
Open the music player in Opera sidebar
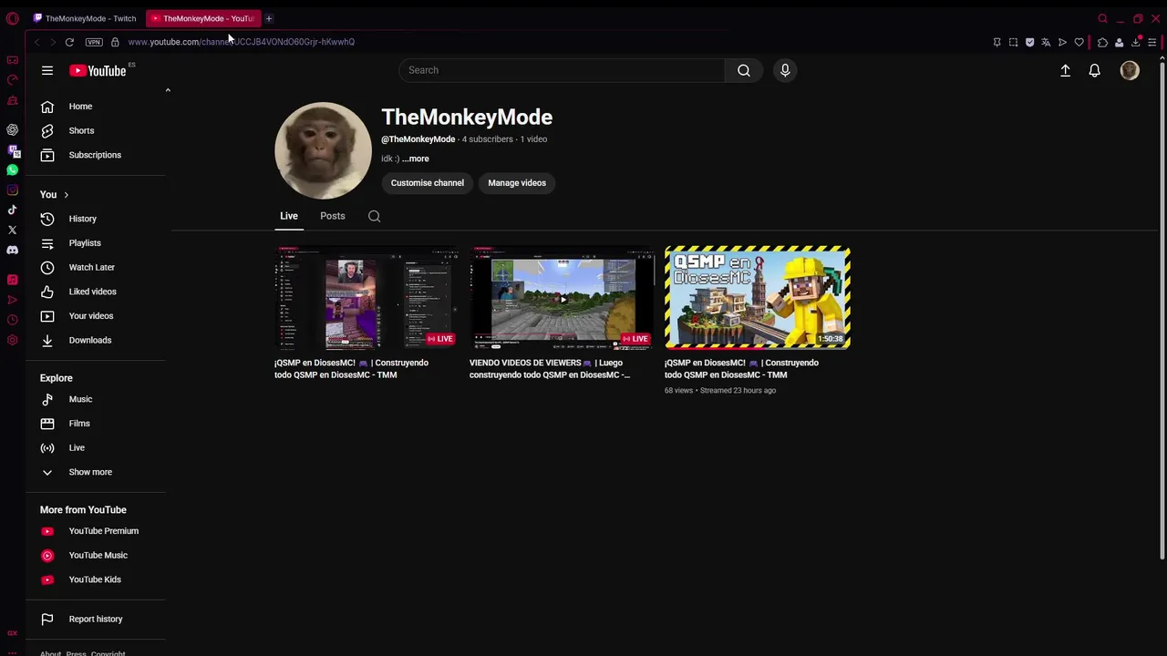click(12, 280)
